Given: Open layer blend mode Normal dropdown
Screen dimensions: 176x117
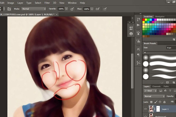Looking at the screenshot, I should [x=154, y=96].
